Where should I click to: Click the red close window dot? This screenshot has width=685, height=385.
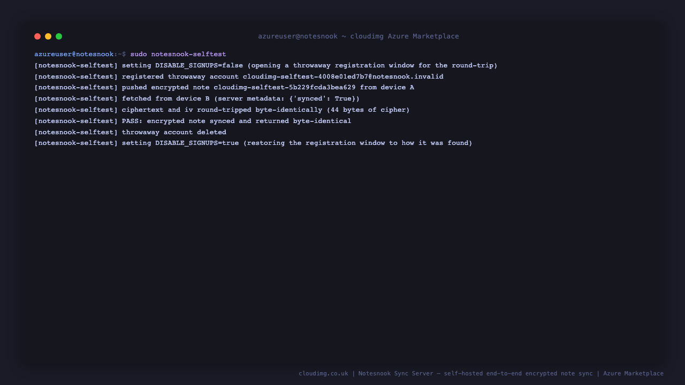coord(37,36)
